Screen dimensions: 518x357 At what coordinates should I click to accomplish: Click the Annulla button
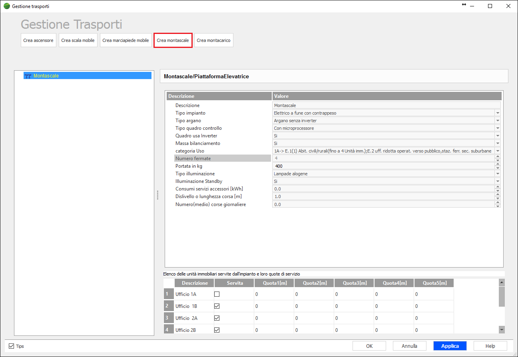pos(409,346)
